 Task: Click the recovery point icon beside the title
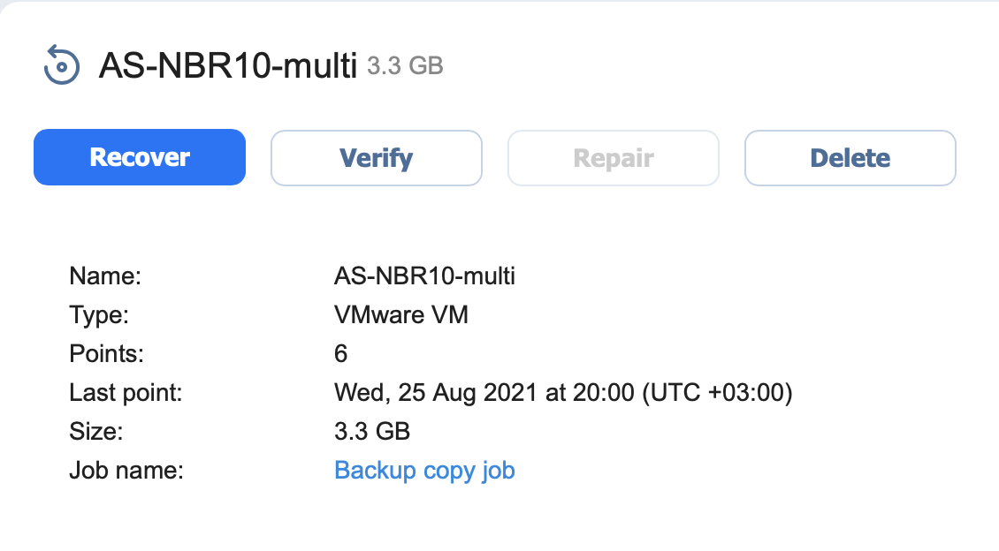[x=62, y=64]
